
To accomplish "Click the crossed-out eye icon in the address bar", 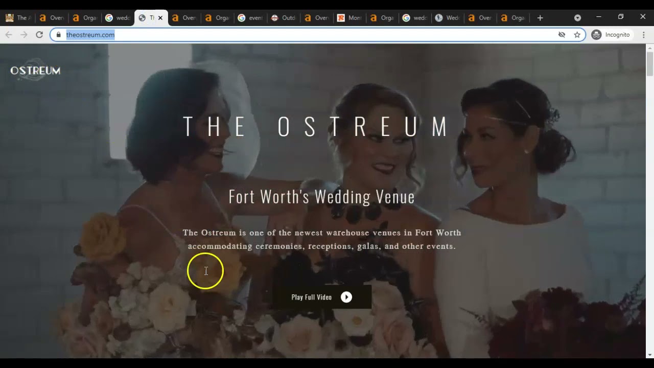I will [x=562, y=35].
